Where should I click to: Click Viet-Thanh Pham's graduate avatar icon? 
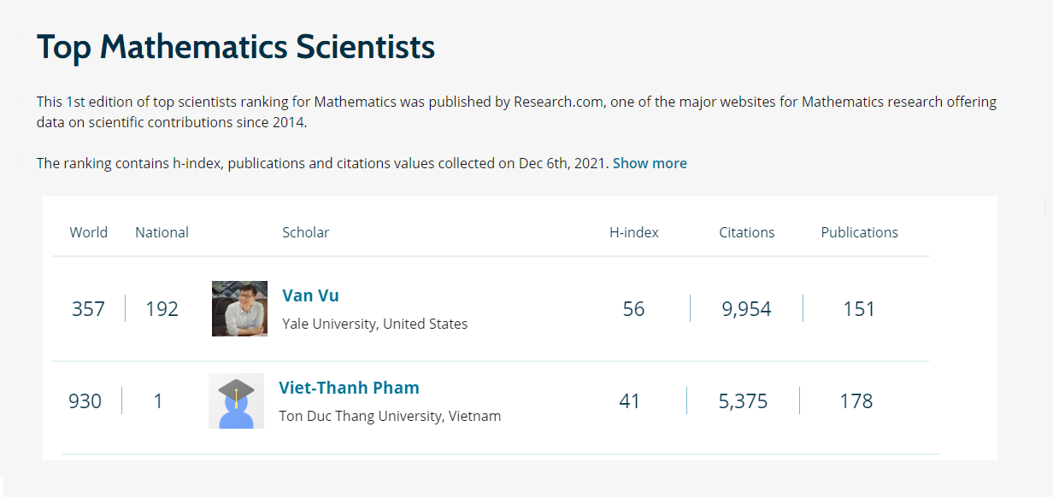pos(236,401)
